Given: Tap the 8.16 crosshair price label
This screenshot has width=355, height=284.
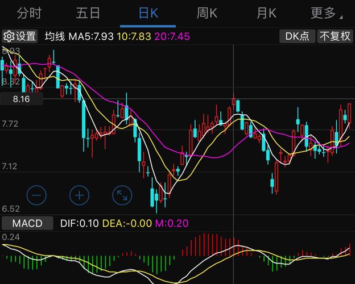Looking at the screenshot, I should [22, 99].
